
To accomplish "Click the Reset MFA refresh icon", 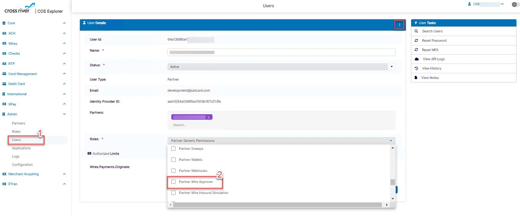I will pyautogui.click(x=416, y=50).
